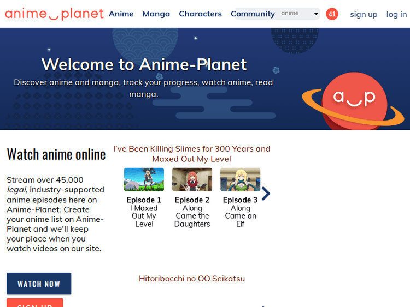Open the red 41 notifications badge

click(x=332, y=14)
